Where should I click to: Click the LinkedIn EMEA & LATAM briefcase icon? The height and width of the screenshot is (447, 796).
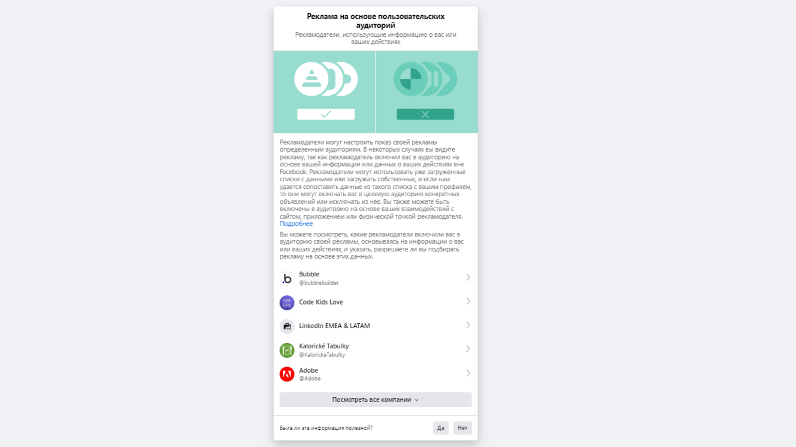click(x=287, y=326)
